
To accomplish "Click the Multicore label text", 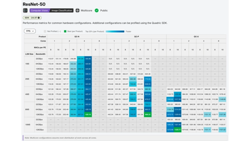I will [86, 10].
